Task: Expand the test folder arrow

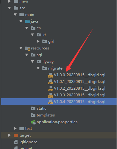Action: [15, 129]
